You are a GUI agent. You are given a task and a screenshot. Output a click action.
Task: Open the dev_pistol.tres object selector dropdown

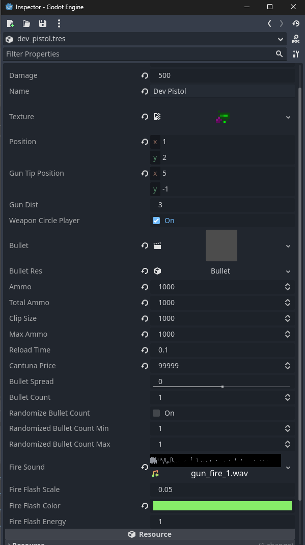coord(281,39)
